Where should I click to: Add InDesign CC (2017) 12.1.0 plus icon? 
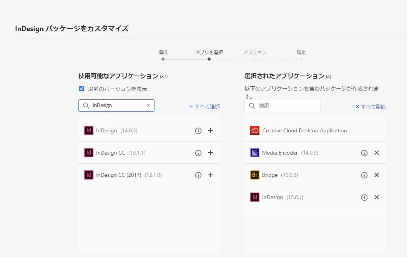point(211,175)
